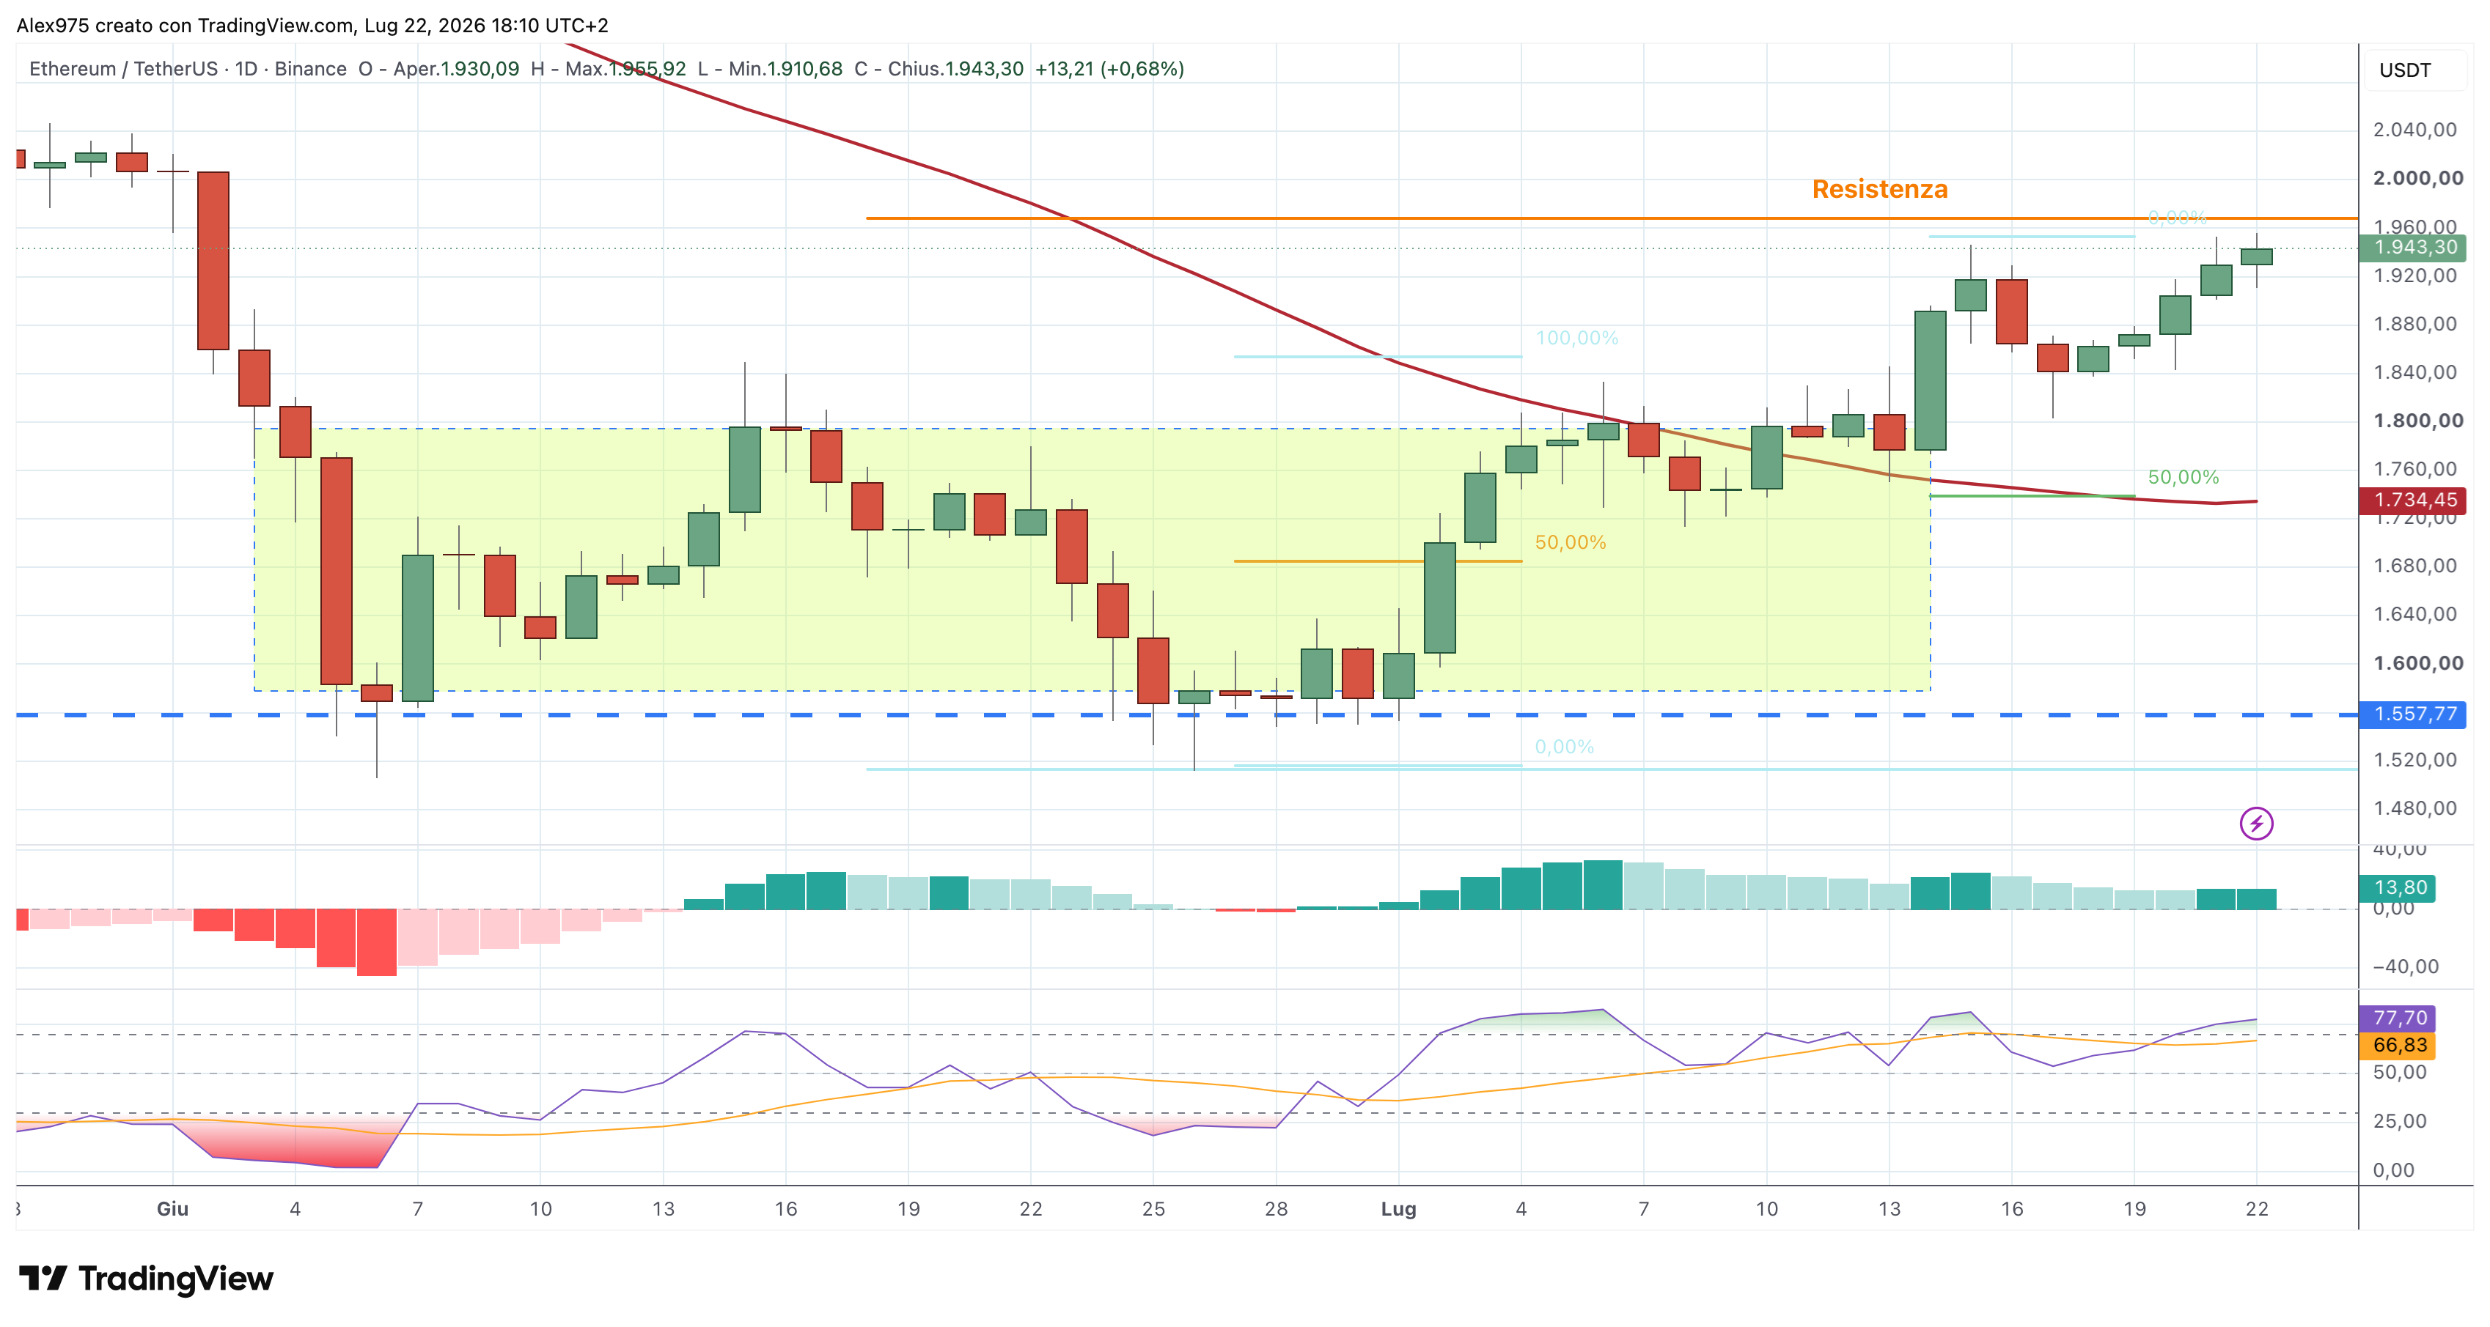The image size is (2490, 1327).
Task: Click the date 16 under Lug on time axis
Action: tap(2011, 1208)
